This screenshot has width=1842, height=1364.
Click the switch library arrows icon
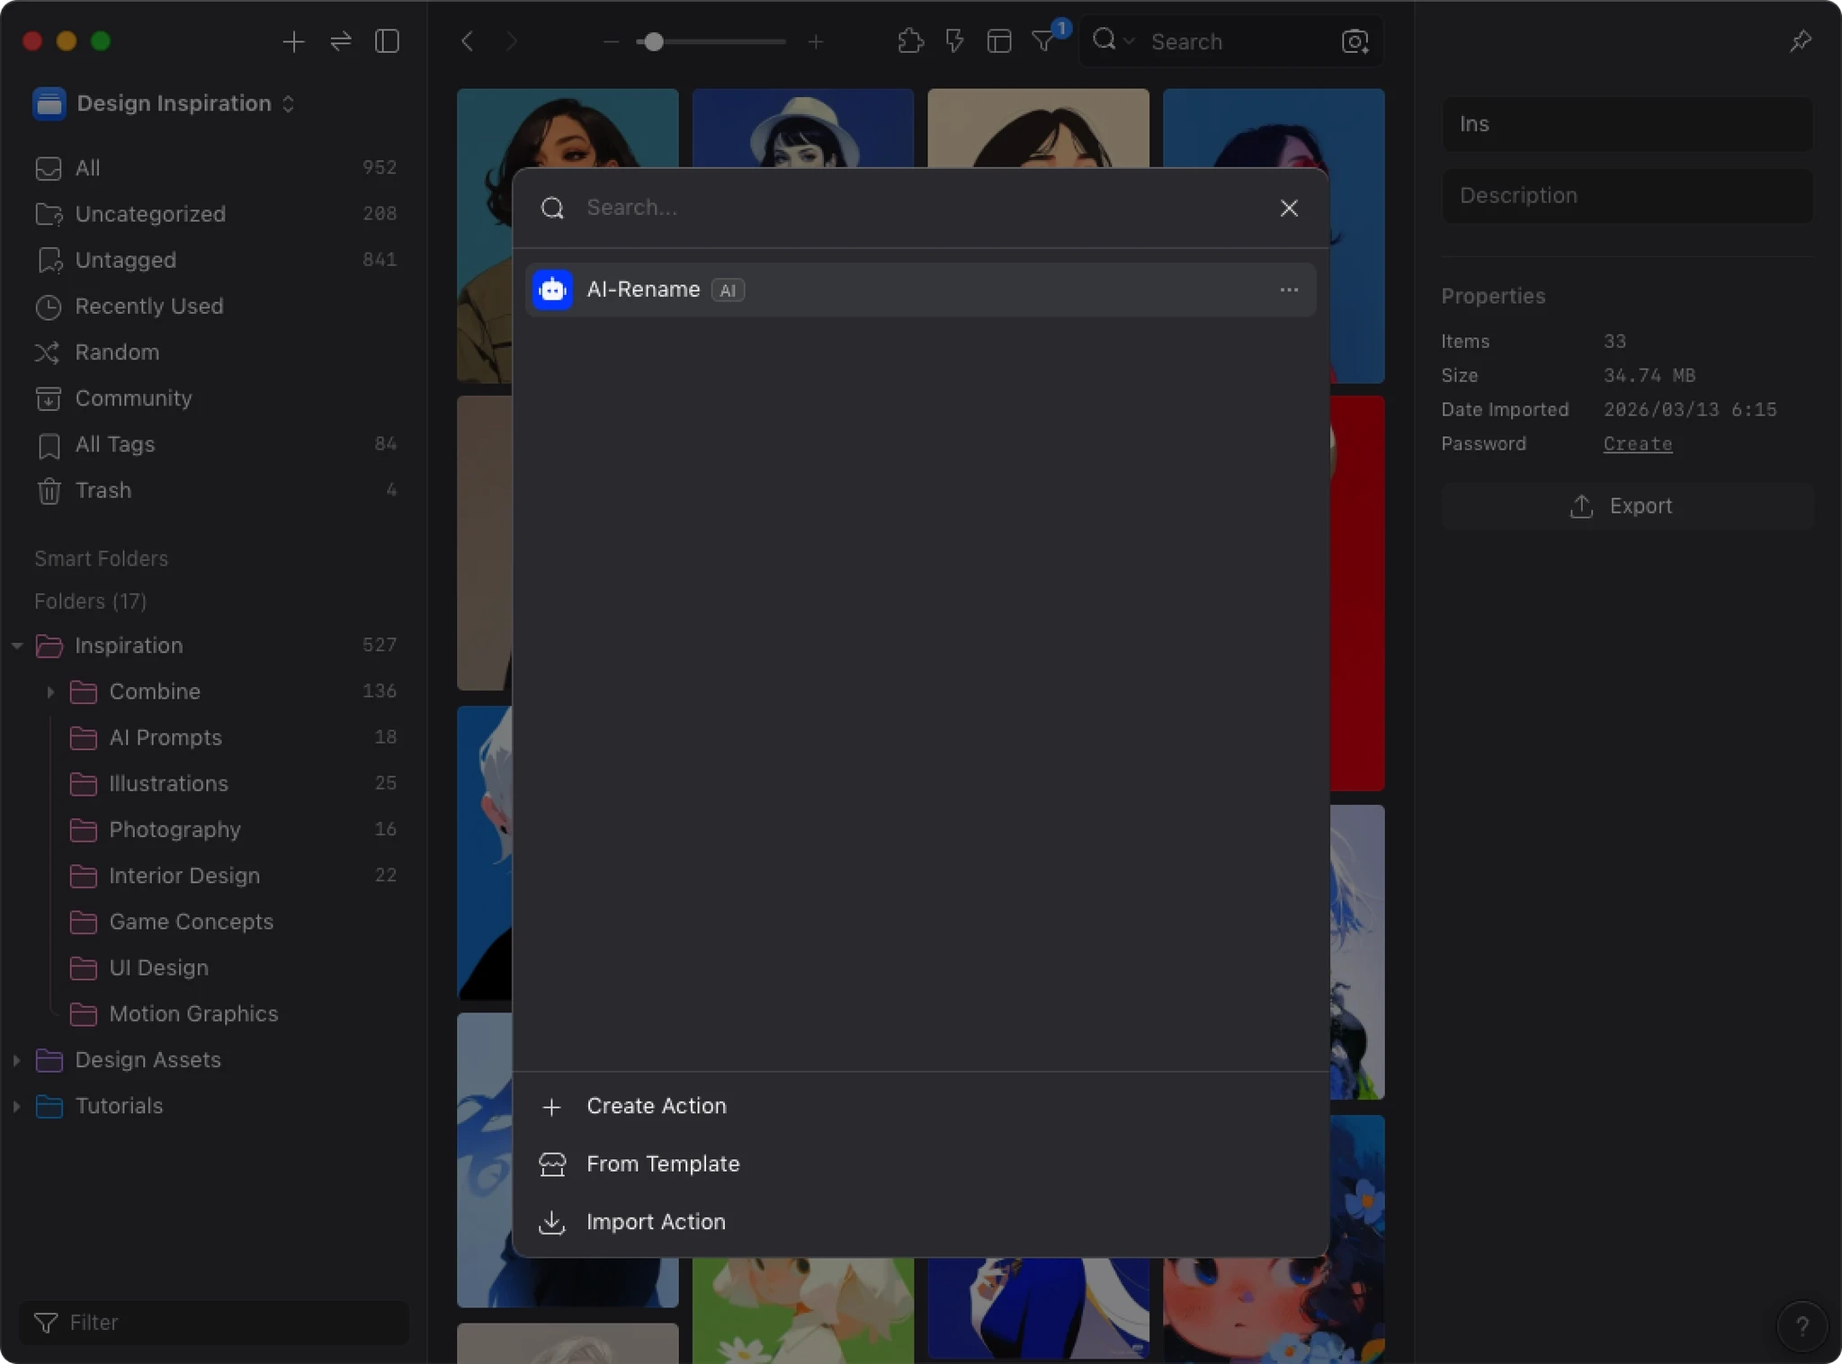point(341,41)
